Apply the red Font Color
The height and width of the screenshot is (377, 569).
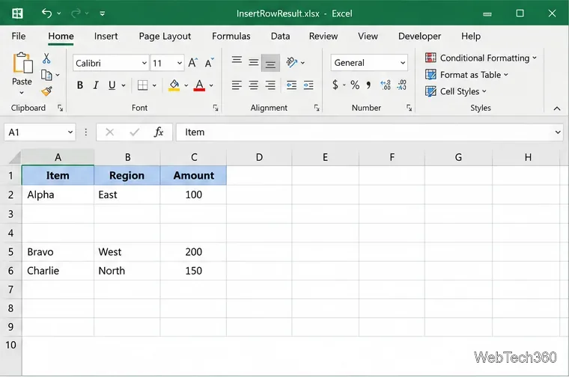[199, 85]
